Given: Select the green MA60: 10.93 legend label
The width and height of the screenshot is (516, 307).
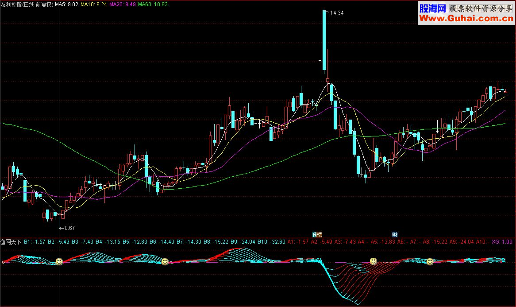Looking at the screenshot, I should coord(153,4).
